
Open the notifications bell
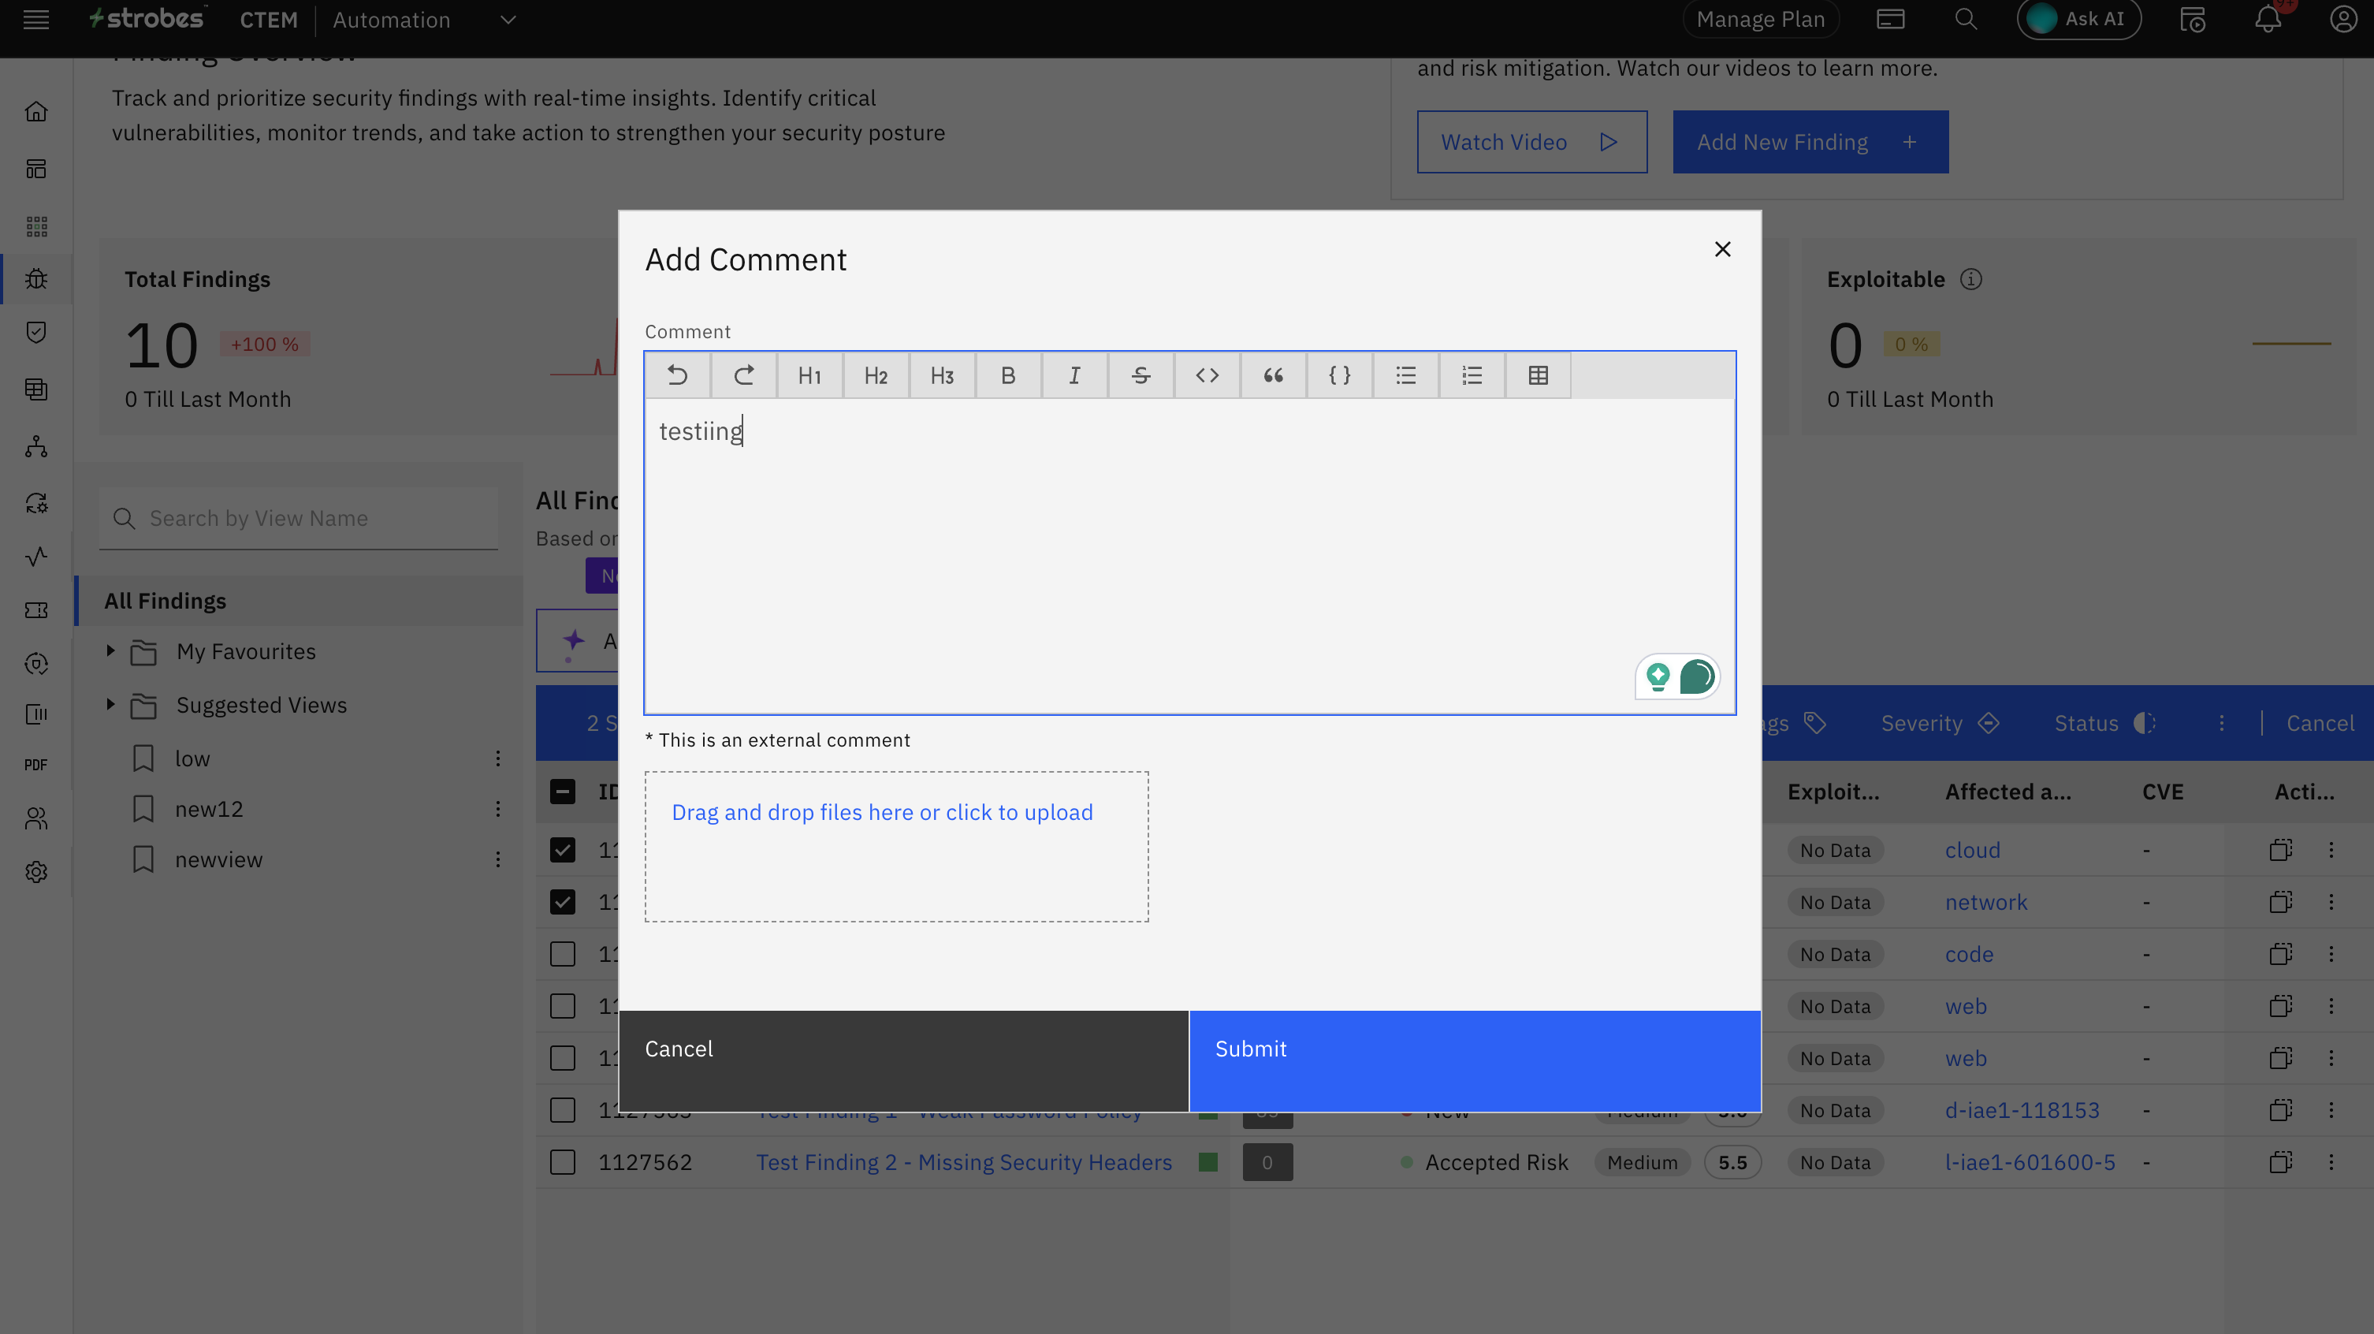(x=2268, y=20)
